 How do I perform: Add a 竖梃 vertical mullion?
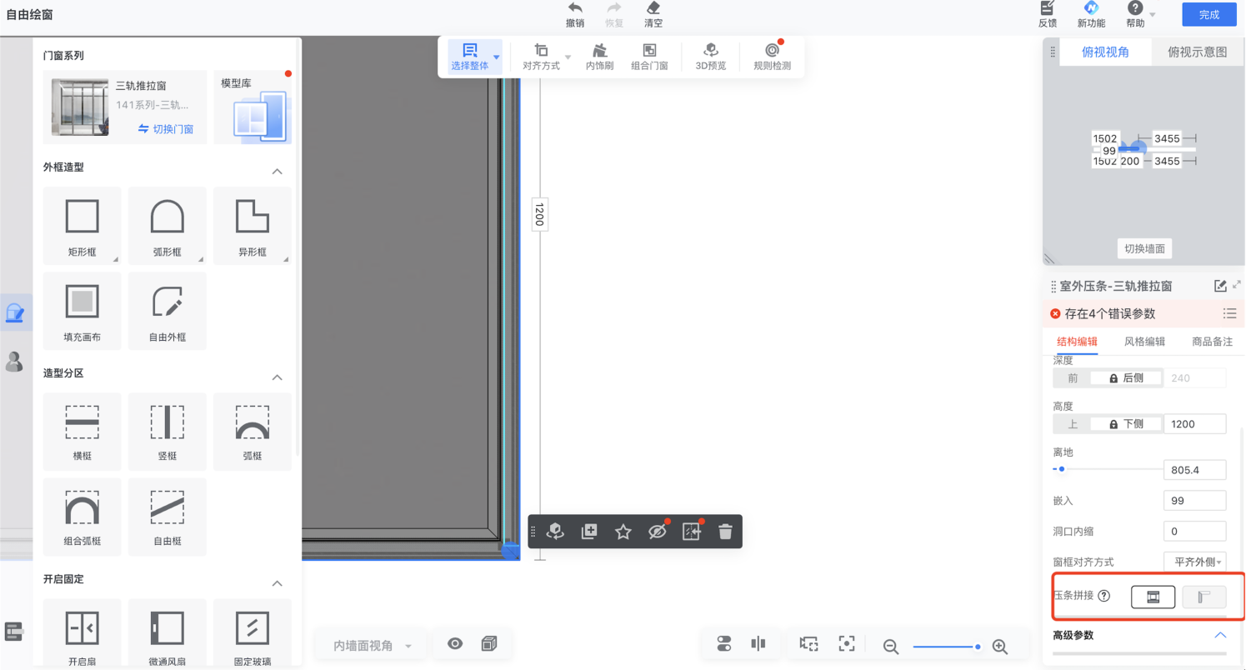[x=168, y=432]
